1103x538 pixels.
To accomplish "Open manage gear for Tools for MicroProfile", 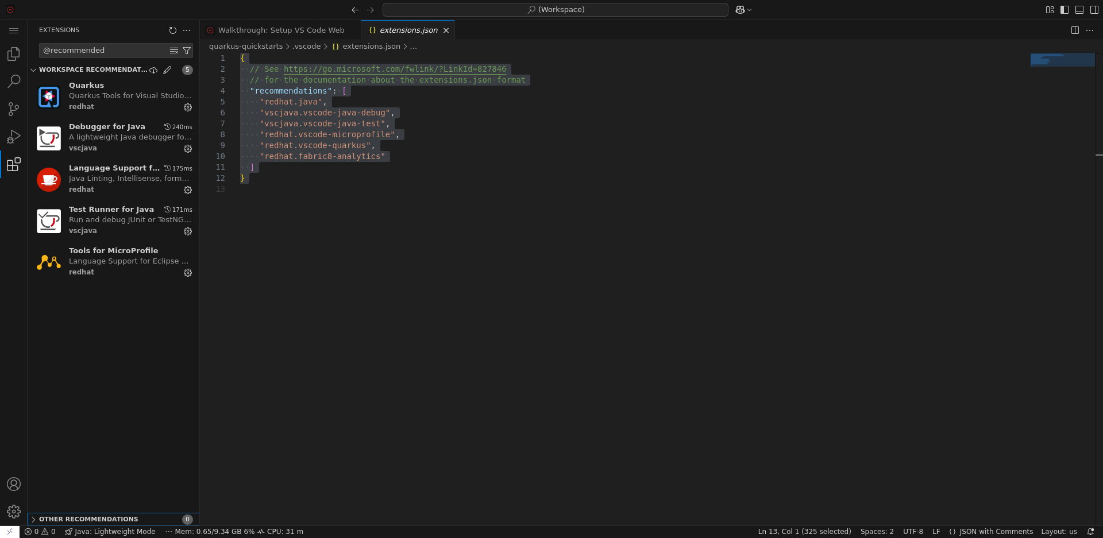I will pos(188,273).
